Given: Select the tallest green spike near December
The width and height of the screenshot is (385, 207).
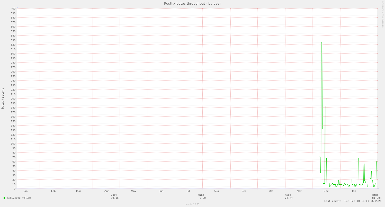Looking at the screenshot, I should [322, 42].
